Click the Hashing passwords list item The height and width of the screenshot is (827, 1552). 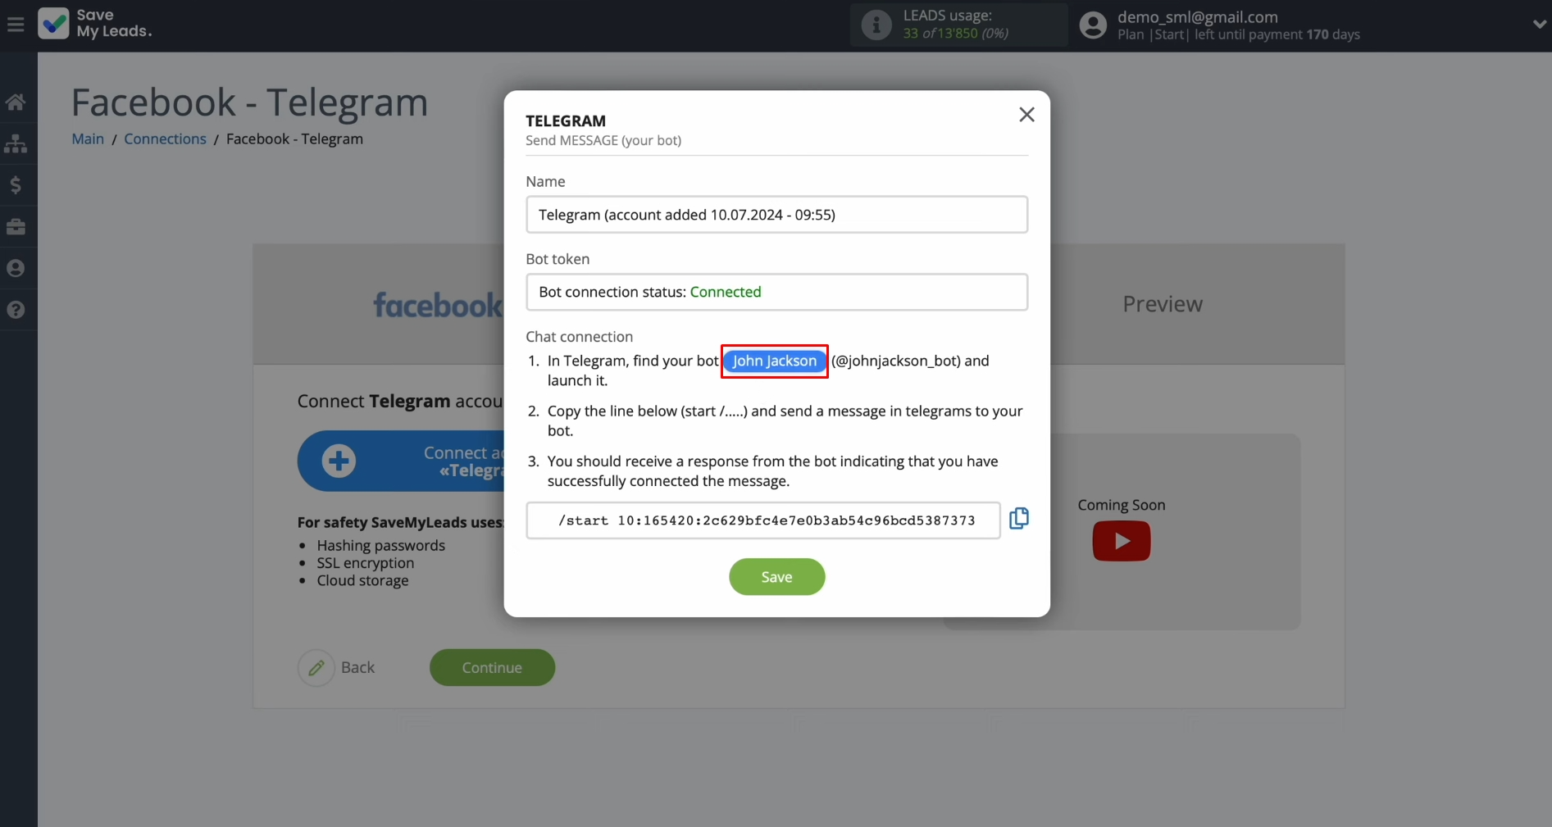tap(381, 545)
